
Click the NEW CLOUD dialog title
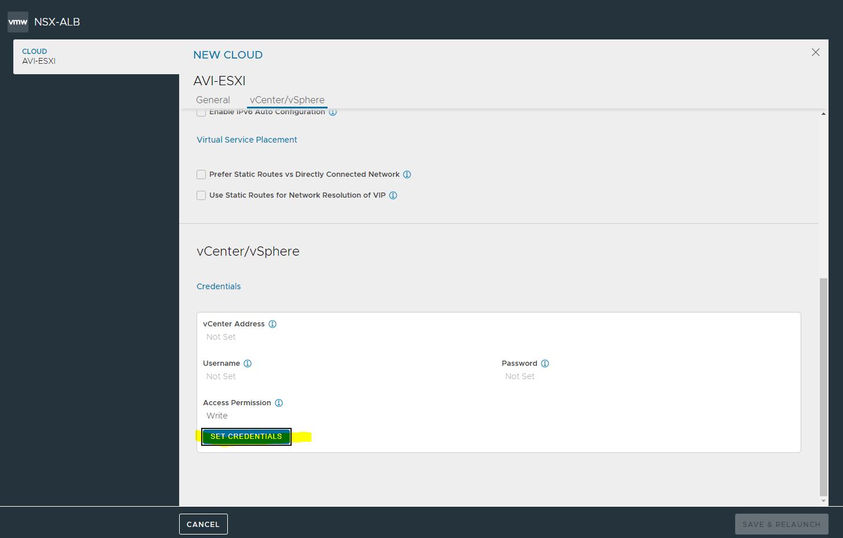pyautogui.click(x=228, y=54)
